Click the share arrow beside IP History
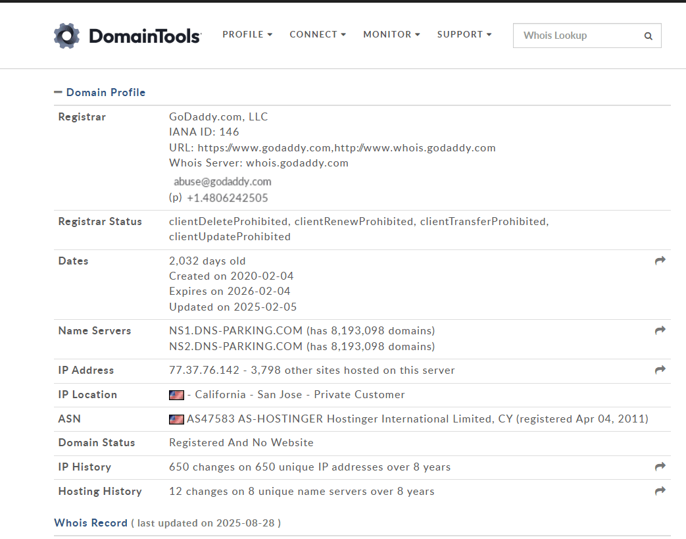The image size is (686, 539). pyautogui.click(x=660, y=467)
